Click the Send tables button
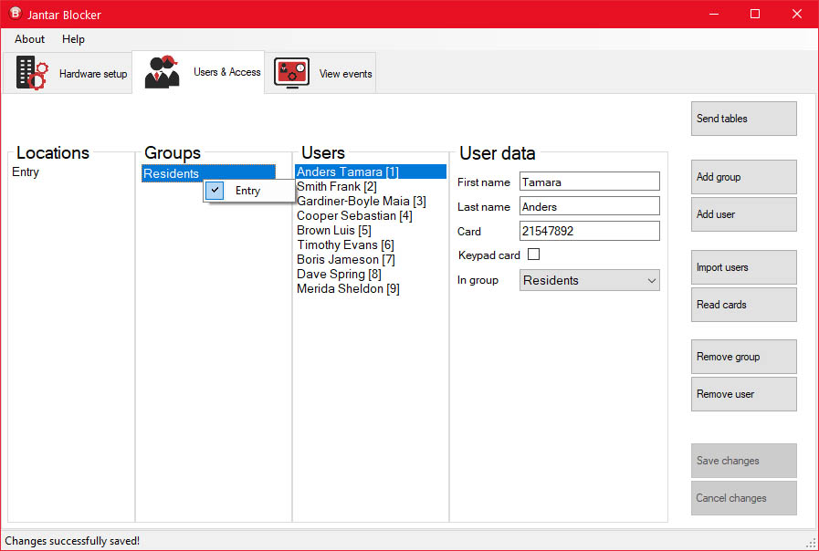 pyautogui.click(x=744, y=119)
